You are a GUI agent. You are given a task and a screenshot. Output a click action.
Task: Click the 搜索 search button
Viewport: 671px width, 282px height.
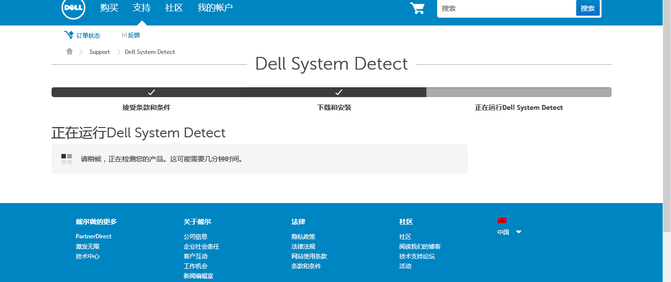[x=588, y=8]
